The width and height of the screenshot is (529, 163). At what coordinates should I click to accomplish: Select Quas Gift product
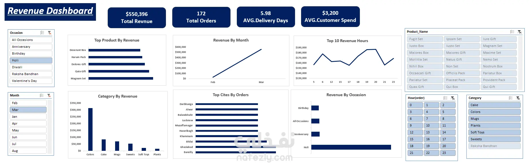(x=425, y=87)
